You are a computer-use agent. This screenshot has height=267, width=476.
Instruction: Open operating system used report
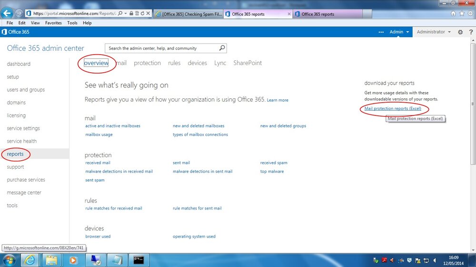(x=194, y=237)
